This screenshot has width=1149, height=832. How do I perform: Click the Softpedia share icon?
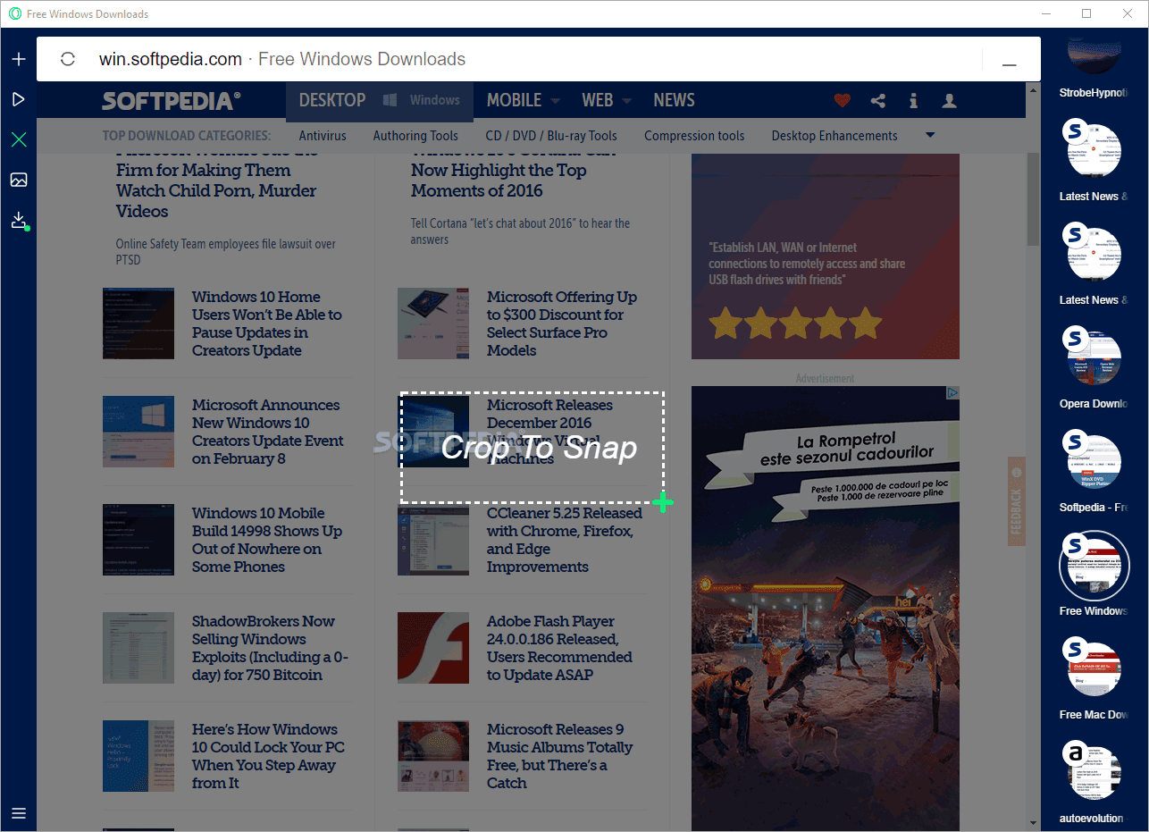click(x=878, y=100)
